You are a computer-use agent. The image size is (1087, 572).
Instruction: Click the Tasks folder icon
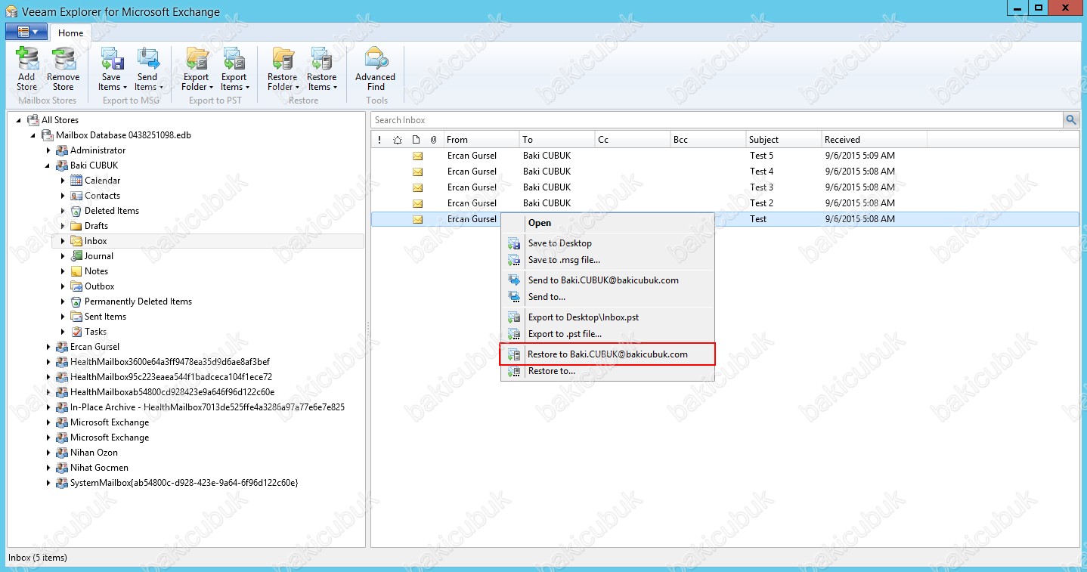click(x=76, y=332)
